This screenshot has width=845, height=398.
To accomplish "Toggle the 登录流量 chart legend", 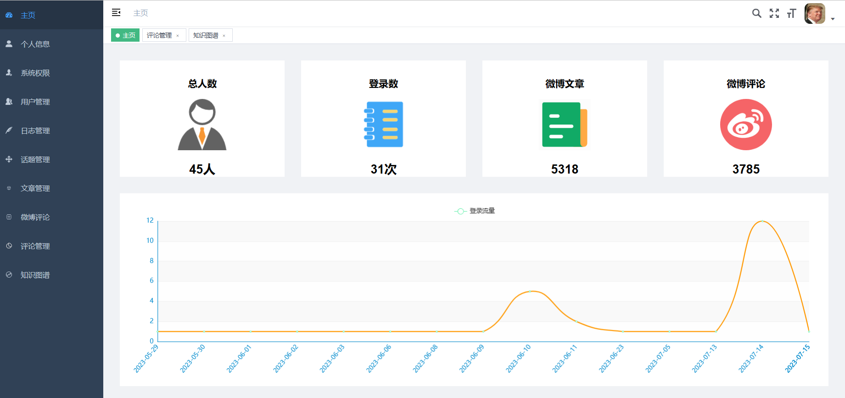I will coord(475,211).
